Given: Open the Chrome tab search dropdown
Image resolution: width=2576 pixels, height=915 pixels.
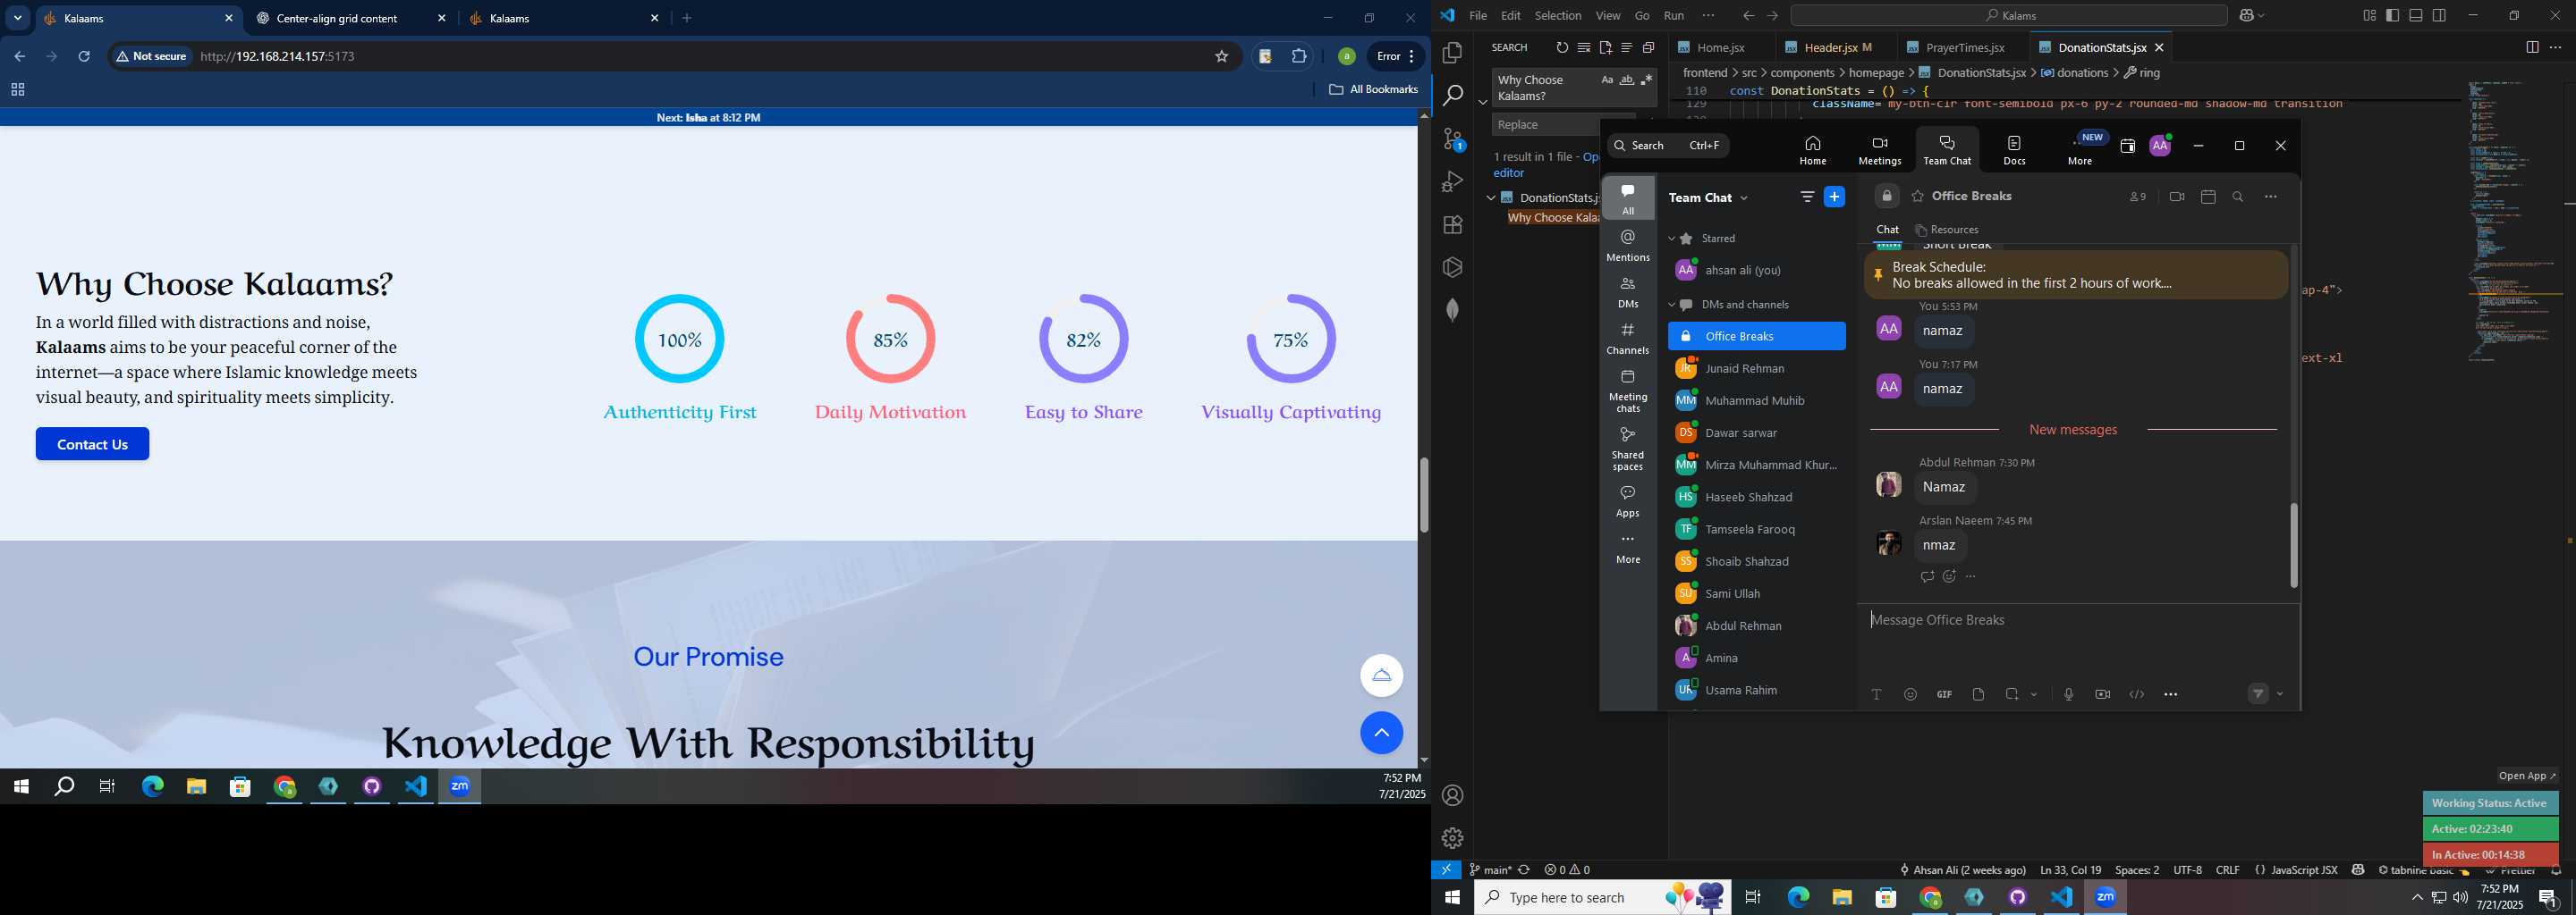Looking at the screenshot, I should click(x=17, y=18).
